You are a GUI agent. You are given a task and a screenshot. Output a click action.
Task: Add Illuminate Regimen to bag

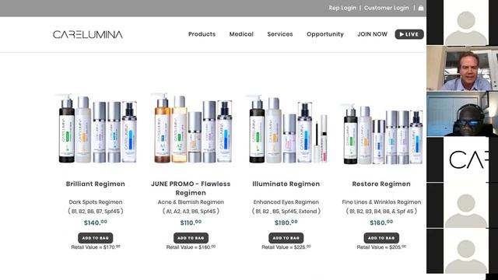tap(286, 238)
